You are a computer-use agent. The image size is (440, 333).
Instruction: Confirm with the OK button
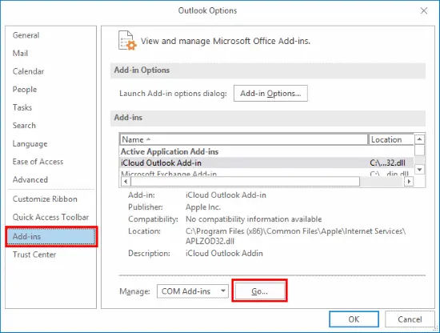354,319
